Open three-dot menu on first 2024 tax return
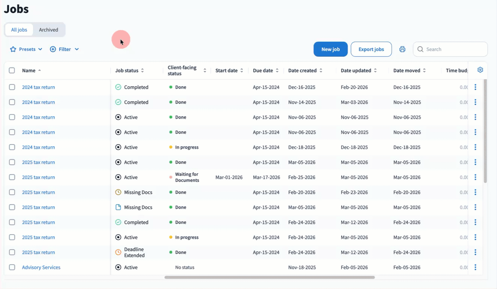This screenshot has width=497, height=289. point(475,87)
